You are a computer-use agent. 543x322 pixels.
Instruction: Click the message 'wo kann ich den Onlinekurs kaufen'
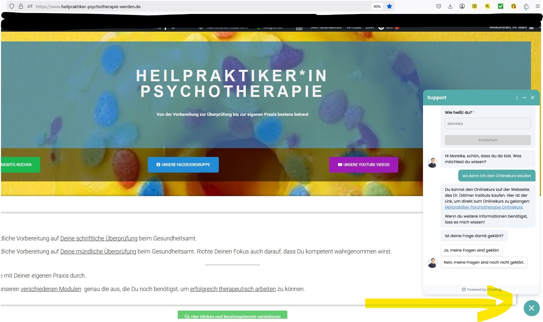point(497,176)
